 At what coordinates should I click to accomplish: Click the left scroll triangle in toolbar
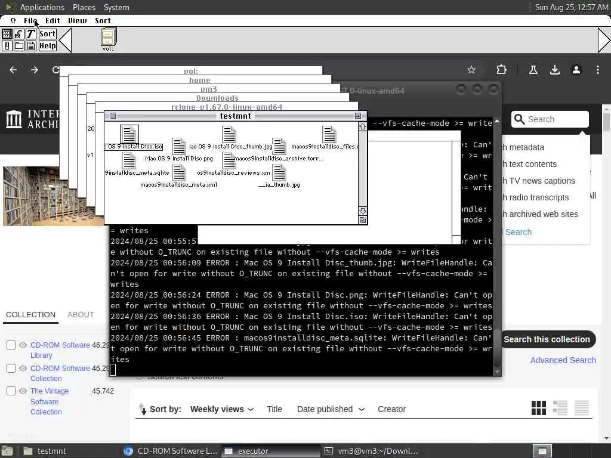pyautogui.click(x=66, y=40)
